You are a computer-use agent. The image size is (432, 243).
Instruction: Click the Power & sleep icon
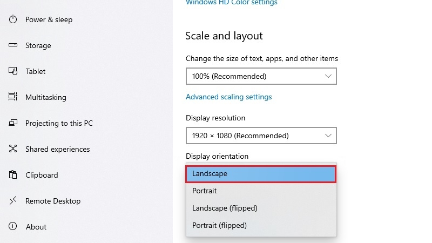[x=13, y=19]
